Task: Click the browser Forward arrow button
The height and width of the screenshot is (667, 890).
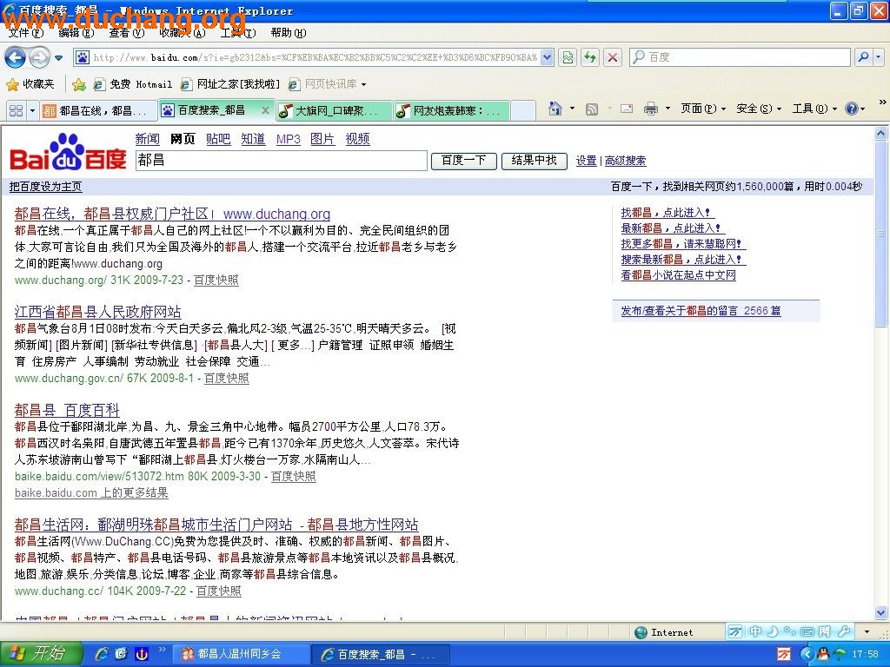Action: [x=38, y=57]
